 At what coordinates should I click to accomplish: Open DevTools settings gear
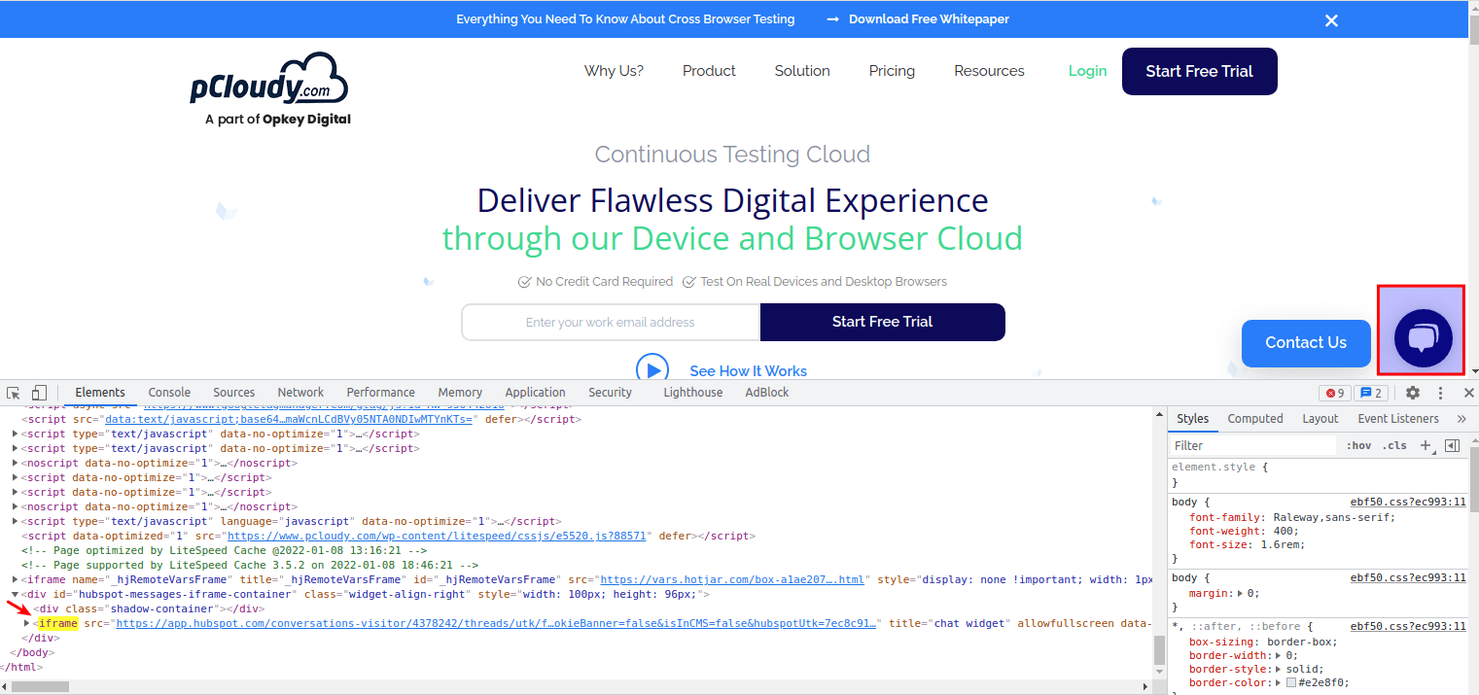tap(1413, 393)
